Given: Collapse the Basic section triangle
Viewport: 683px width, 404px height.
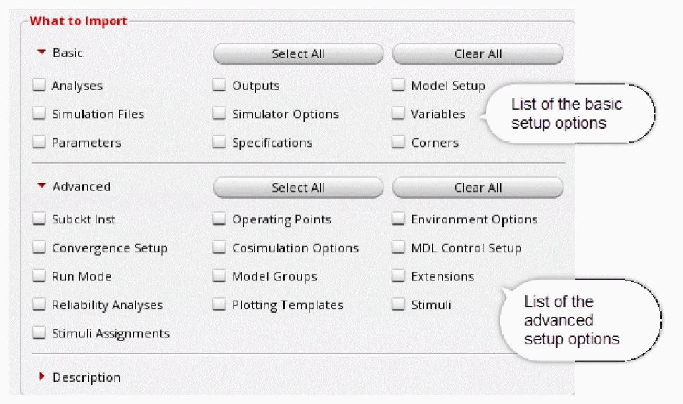Looking at the screenshot, I should pos(42,53).
